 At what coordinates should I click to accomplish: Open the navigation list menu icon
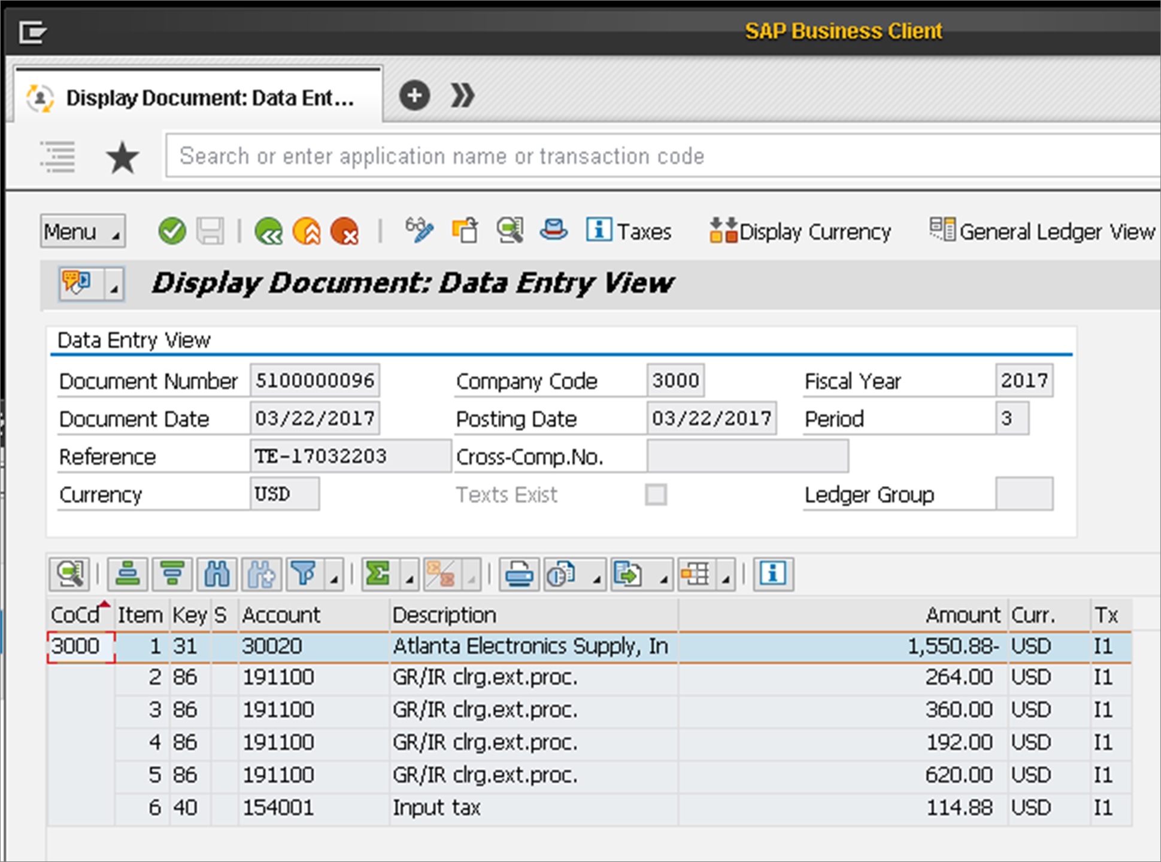[x=57, y=157]
